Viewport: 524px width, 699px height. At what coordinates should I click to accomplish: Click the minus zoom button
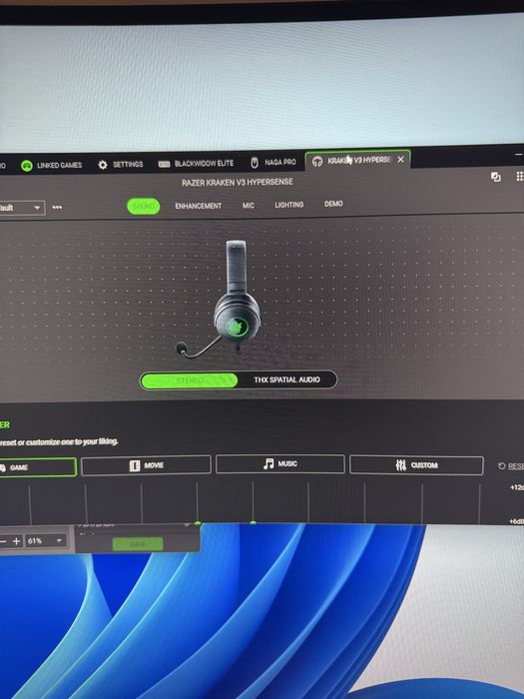3,541
